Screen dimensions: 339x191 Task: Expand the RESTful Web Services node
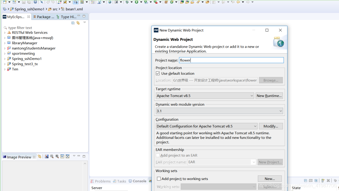[5, 33]
